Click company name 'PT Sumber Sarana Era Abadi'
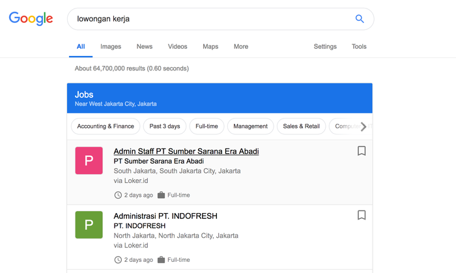Image resolution: width=456 pixels, height=273 pixels. click(x=159, y=161)
